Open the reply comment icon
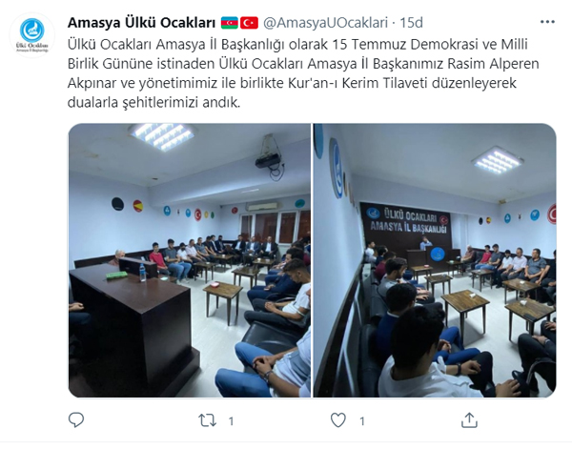This screenshot has width=572, height=449. tap(76, 420)
